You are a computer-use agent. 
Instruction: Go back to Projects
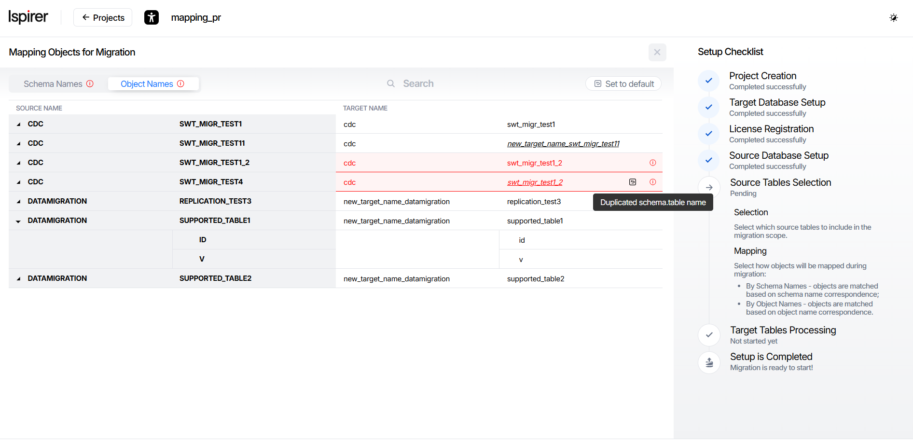(x=103, y=17)
